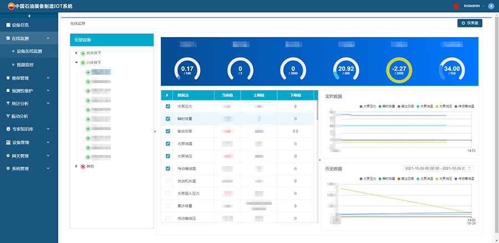Open 设备在线监测 submenu item
Viewport: 499px width, 243px height.
(29, 51)
